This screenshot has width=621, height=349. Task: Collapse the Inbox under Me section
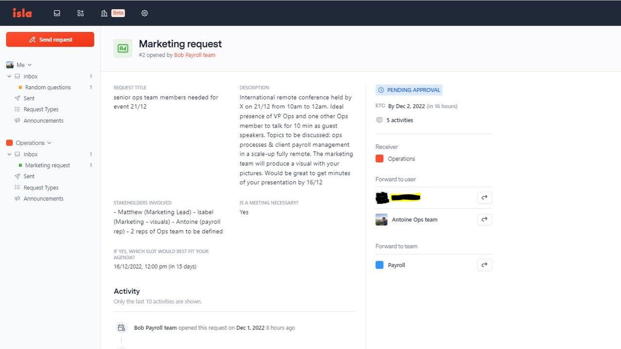point(9,77)
